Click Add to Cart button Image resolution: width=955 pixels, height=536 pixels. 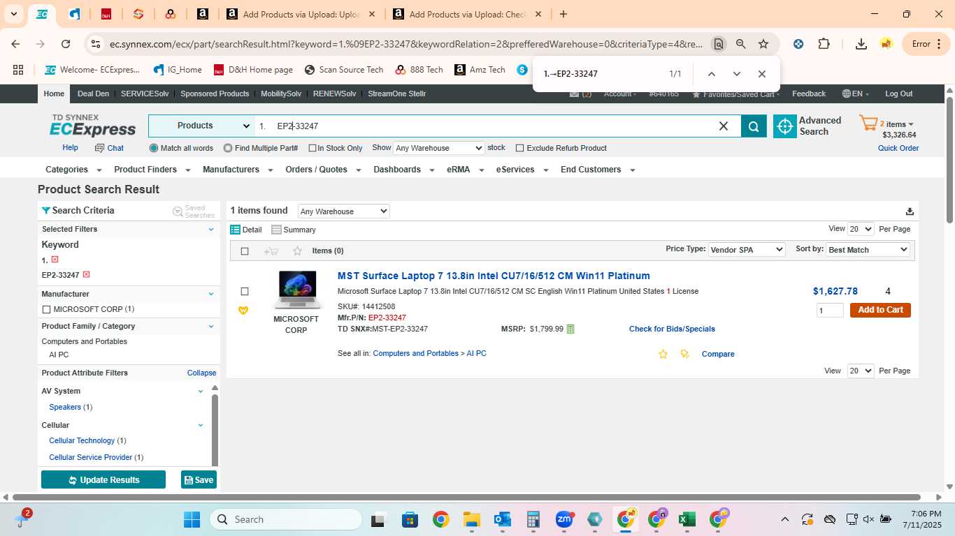click(880, 310)
